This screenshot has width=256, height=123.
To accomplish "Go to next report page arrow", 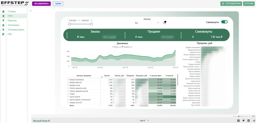I will point(148,121).
